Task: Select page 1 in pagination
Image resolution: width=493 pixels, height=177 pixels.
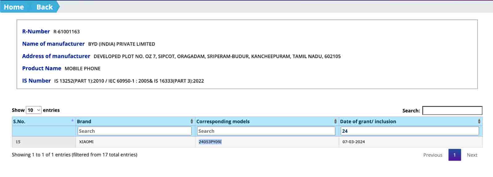Action: [454, 155]
